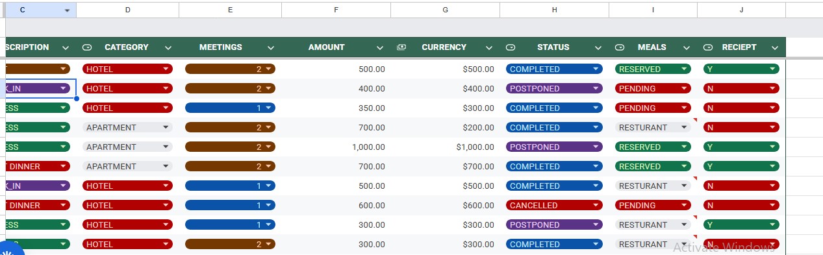Open the CURRENCY column filter chevron
Viewport: 823px width, 255px height.
489,47
